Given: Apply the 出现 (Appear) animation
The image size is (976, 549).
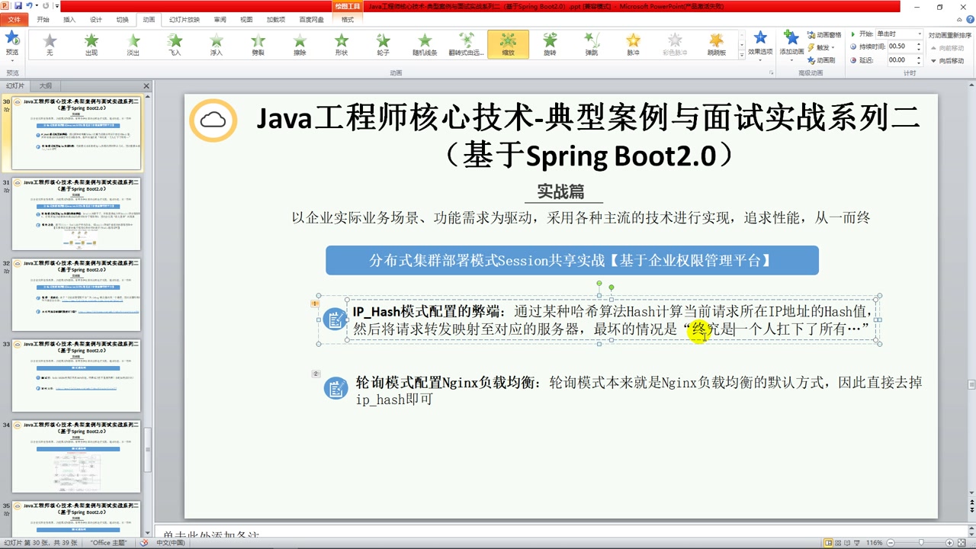Looking at the screenshot, I should coord(91,44).
